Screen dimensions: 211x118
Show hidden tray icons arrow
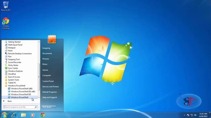(x=184, y=115)
